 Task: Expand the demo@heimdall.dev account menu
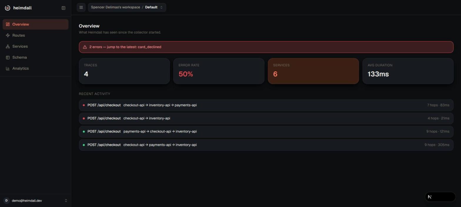coord(35,201)
